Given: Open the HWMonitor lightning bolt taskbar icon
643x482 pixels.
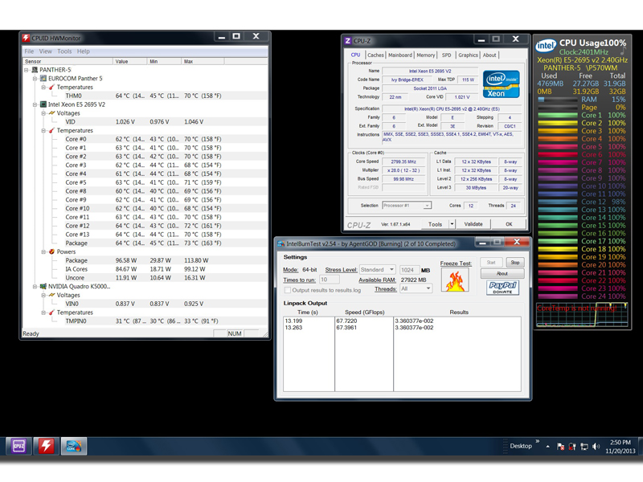Looking at the screenshot, I should click(x=47, y=446).
